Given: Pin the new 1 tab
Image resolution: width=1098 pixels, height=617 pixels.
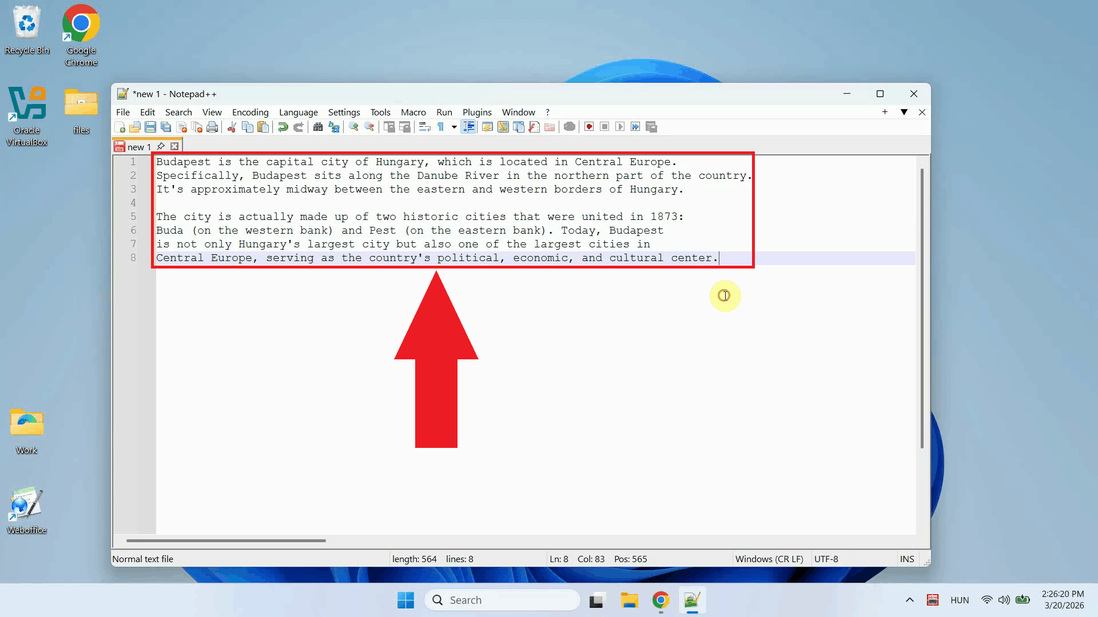Looking at the screenshot, I should 161,146.
